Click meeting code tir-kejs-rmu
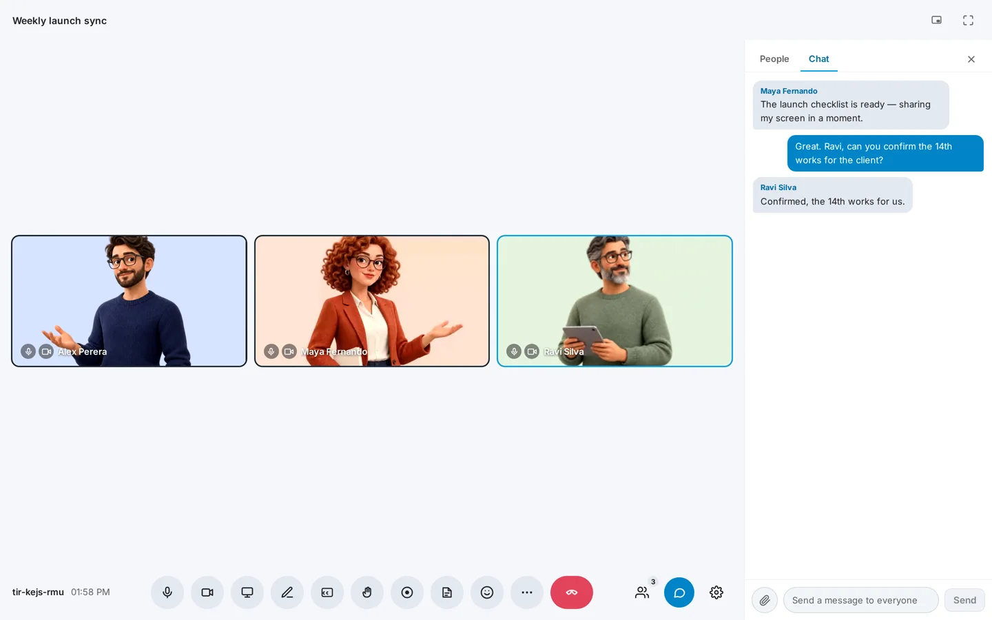This screenshot has height=620, width=992. pos(38,592)
